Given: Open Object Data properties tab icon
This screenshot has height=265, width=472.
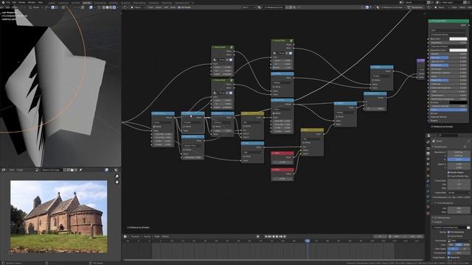Looking at the screenshot, I should coord(428,202).
